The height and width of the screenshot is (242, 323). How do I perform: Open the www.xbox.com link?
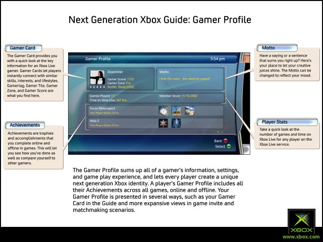302,237
